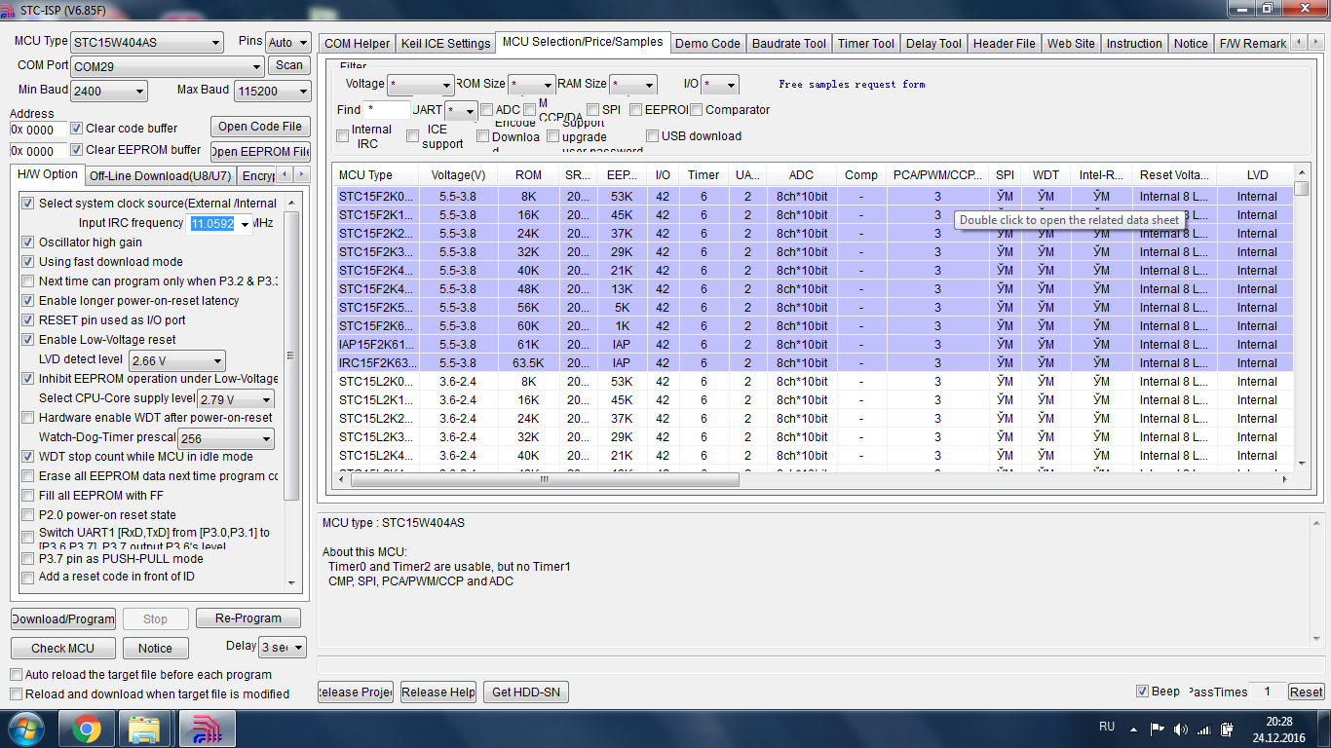Disable the Oscillator high gain checkbox

pos(28,243)
